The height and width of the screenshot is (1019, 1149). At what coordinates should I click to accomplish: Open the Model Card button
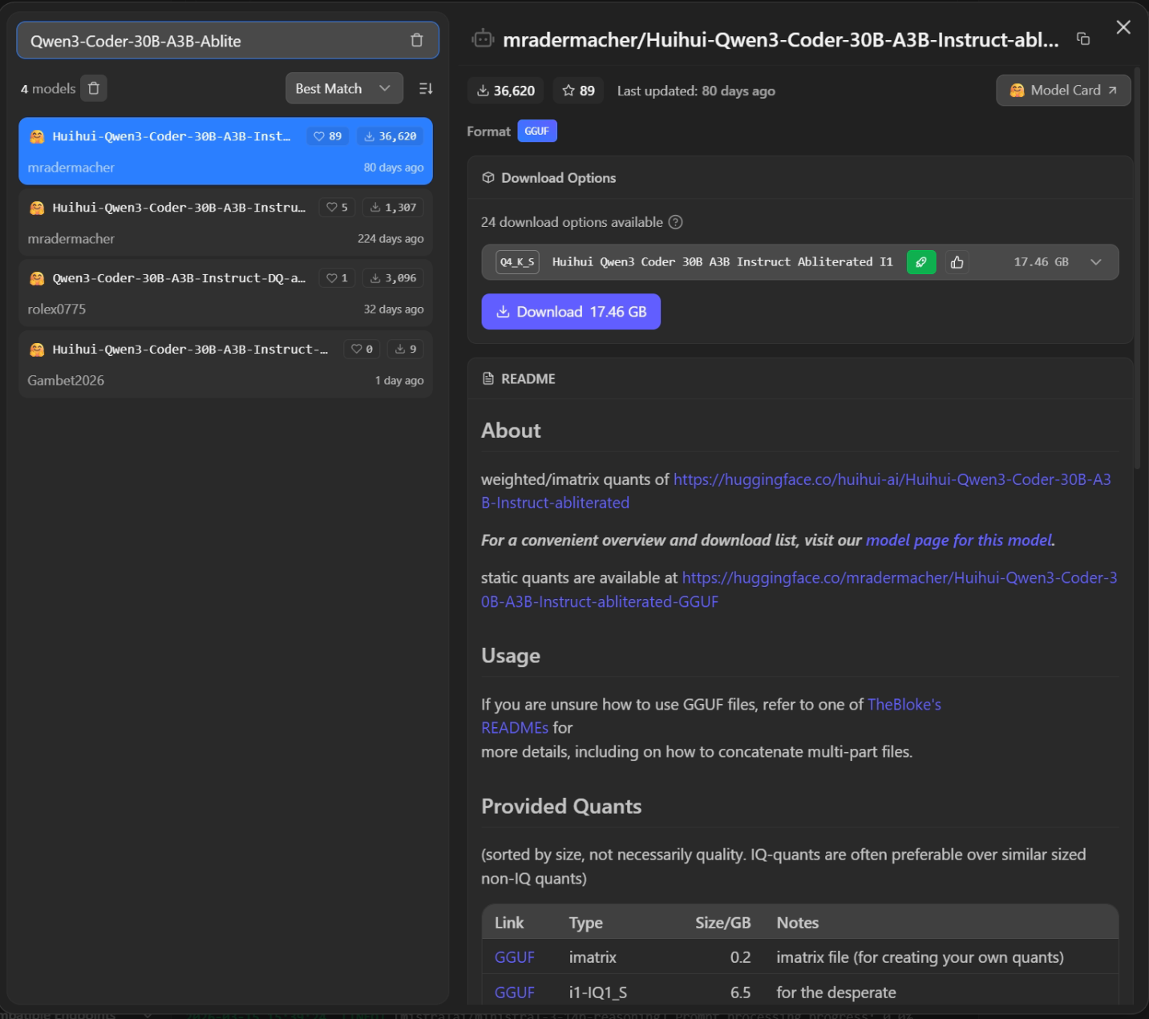click(x=1062, y=91)
